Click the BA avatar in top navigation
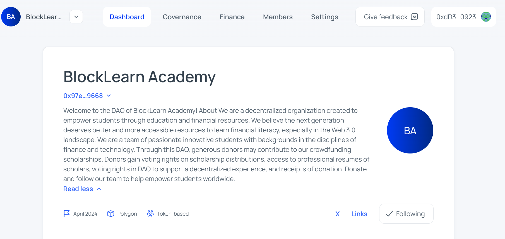 [x=11, y=17]
